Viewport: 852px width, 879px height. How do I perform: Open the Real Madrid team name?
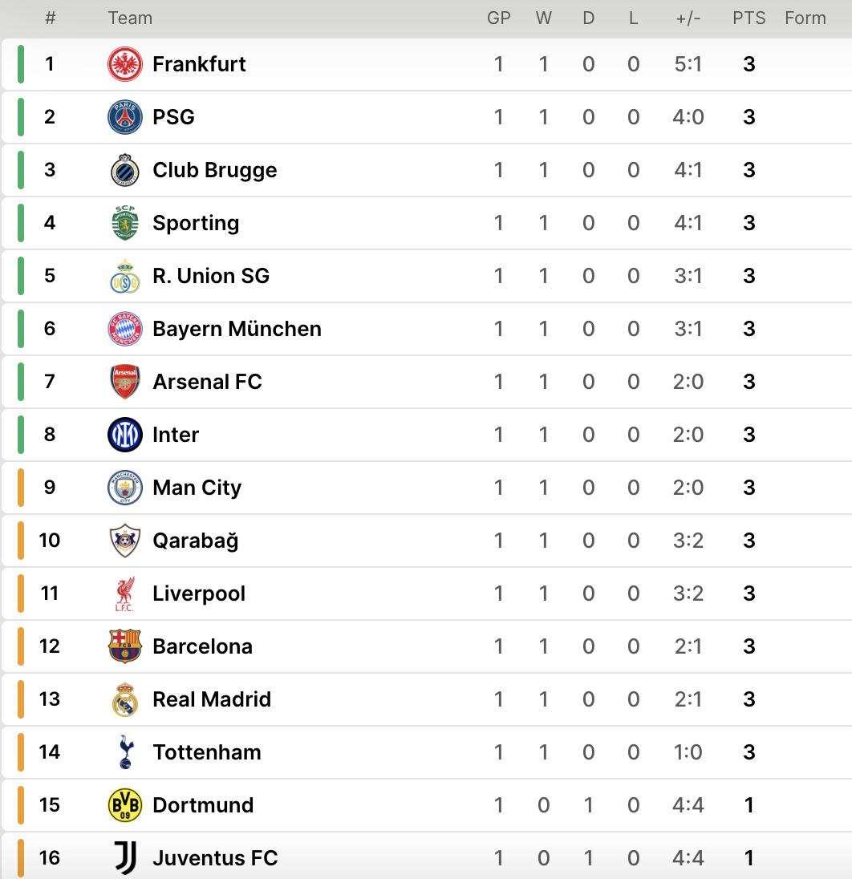[x=211, y=699]
